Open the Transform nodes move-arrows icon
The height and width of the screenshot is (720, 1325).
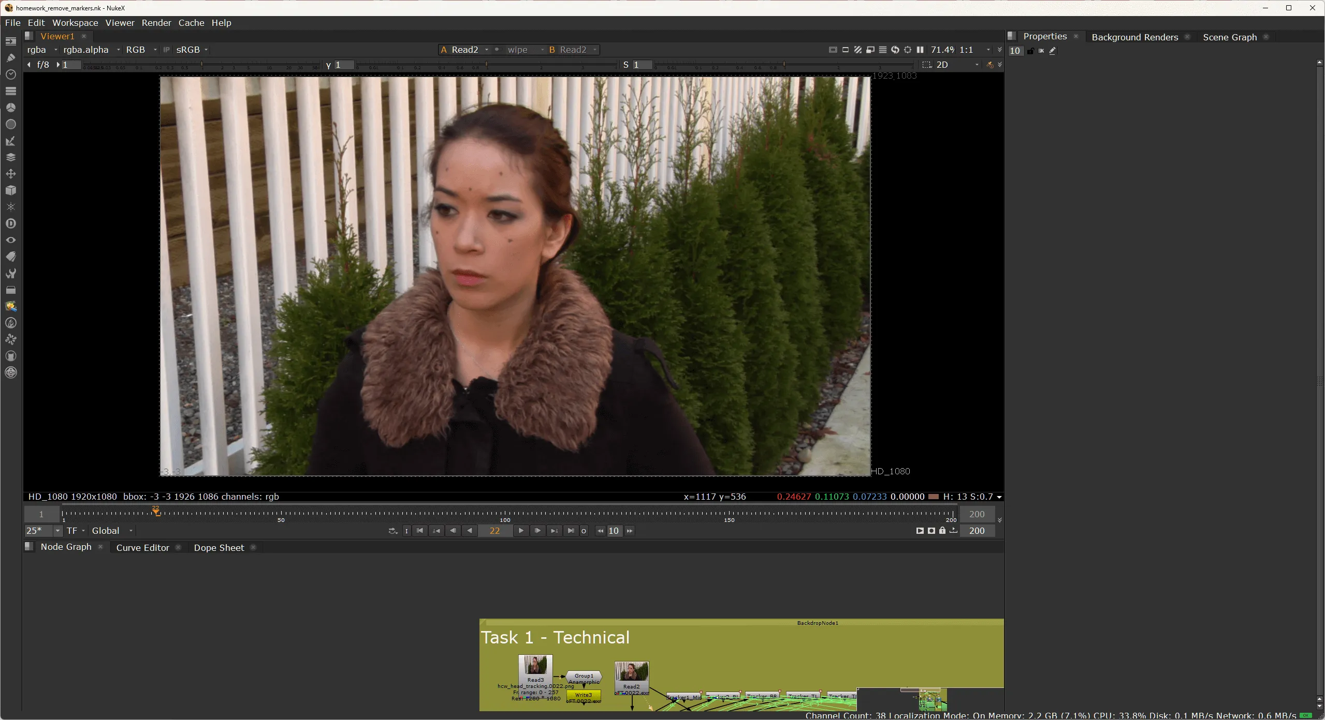[x=11, y=174]
